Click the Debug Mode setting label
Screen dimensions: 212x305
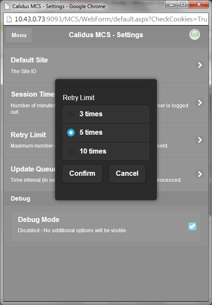coord(38,219)
